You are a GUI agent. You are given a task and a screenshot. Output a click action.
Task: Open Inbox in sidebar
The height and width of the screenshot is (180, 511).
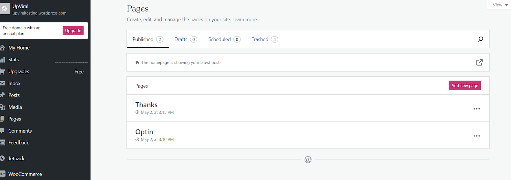tap(14, 83)
